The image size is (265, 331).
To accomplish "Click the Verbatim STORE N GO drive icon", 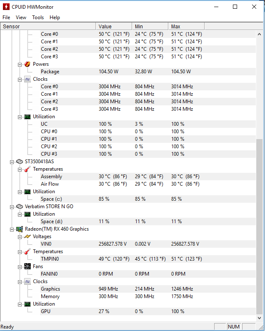I will pyautogui.click(x=20, y=207).
